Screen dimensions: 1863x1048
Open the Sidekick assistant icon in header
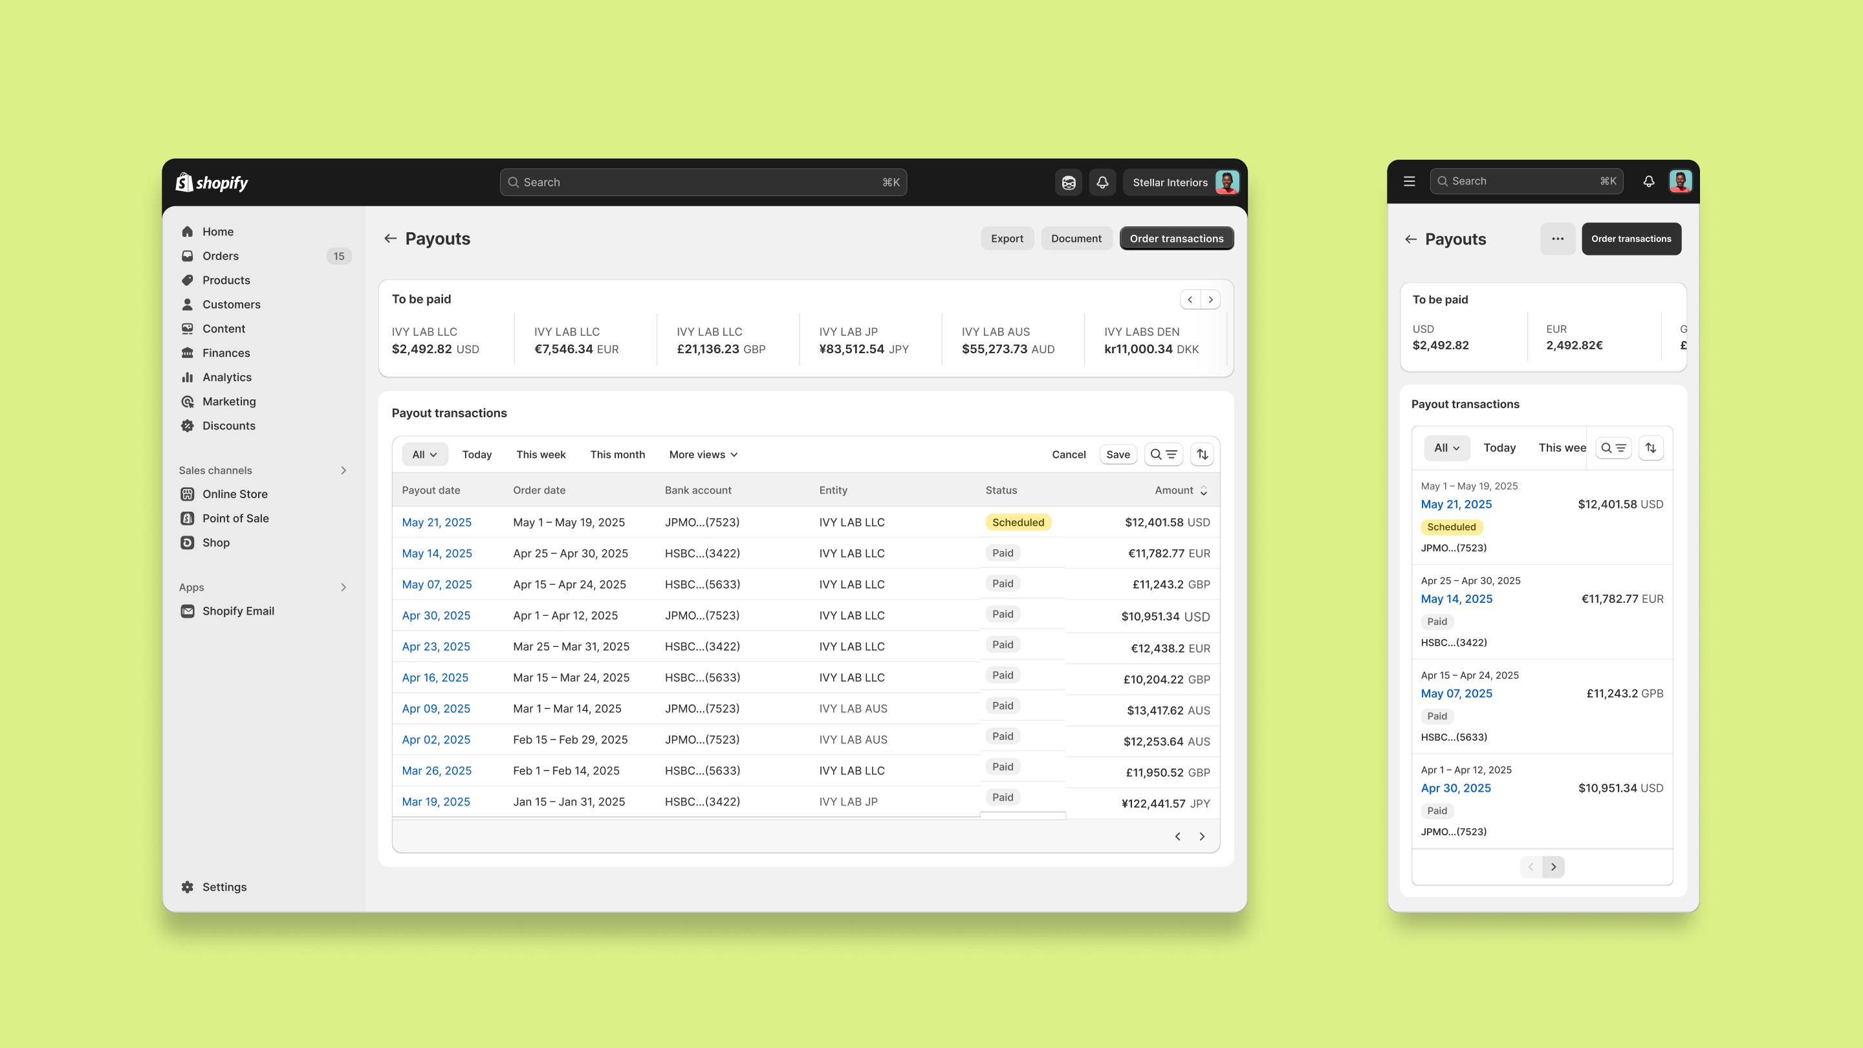click(1068, 182)
